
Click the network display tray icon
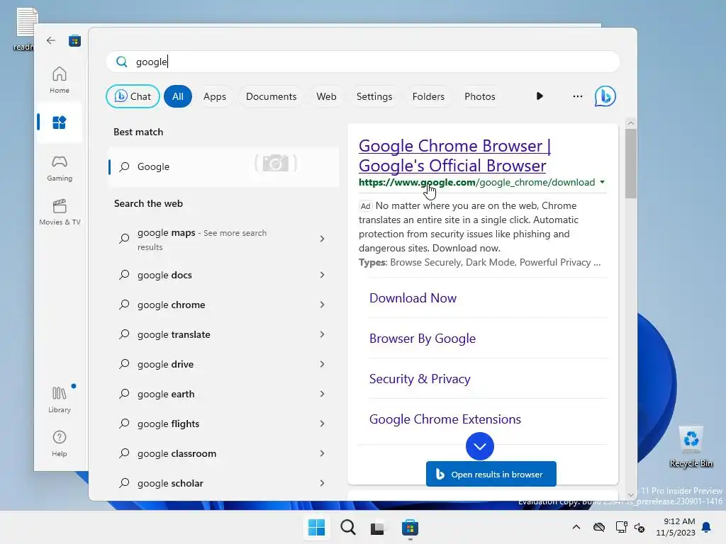[x=621, y=527]
